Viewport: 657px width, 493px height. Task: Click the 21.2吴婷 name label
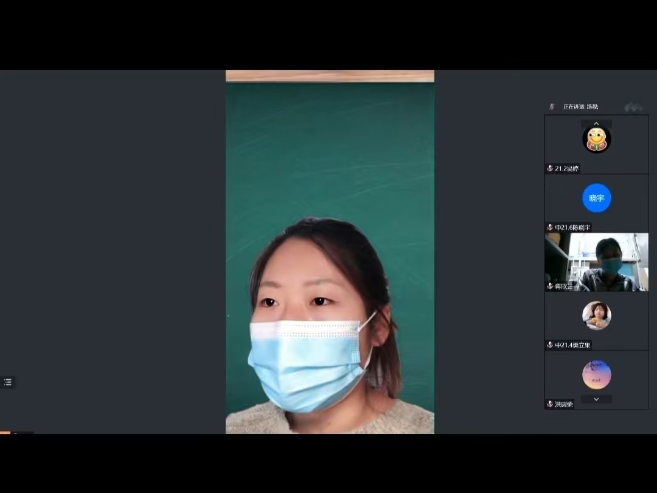pyautogui.click(x=566, y=169)
